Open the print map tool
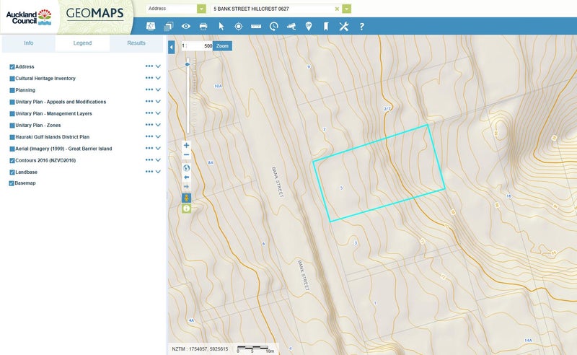The image size is (577, 355). click(x=203, y=27)
